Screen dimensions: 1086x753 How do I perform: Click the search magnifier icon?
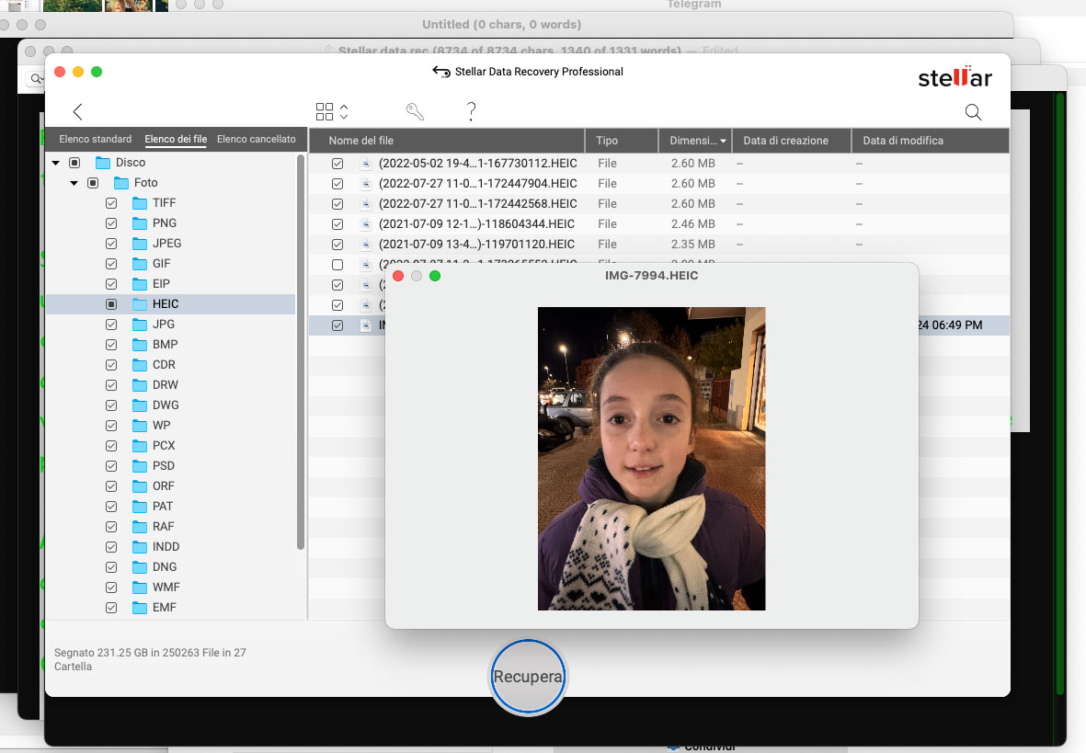tap(973, 112)
